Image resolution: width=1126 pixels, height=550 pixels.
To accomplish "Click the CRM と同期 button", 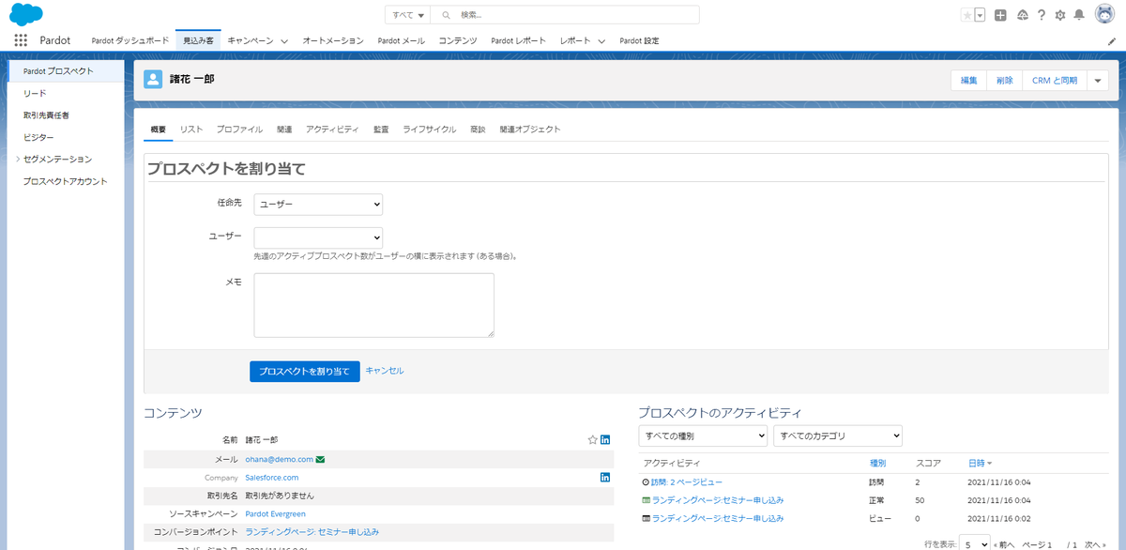I will tap(1055, 81).
